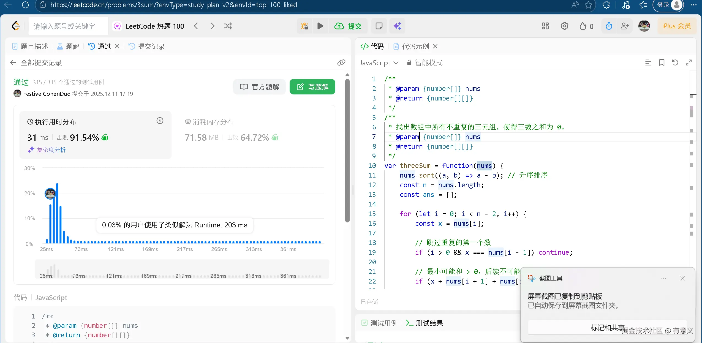This screenshot has width=702, height=343.
Task: Toggle 智能模式 smart mode
Action: coord(425,63)
